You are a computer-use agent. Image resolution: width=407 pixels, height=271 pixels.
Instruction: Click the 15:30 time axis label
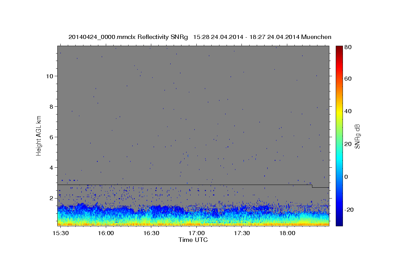60,233
